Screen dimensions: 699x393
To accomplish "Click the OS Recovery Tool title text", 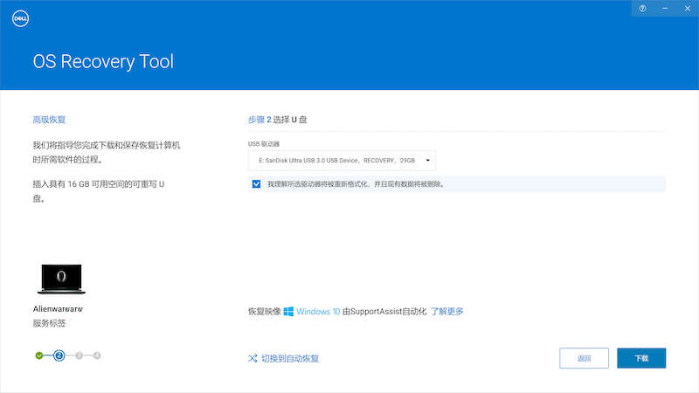I will point(103,61).
